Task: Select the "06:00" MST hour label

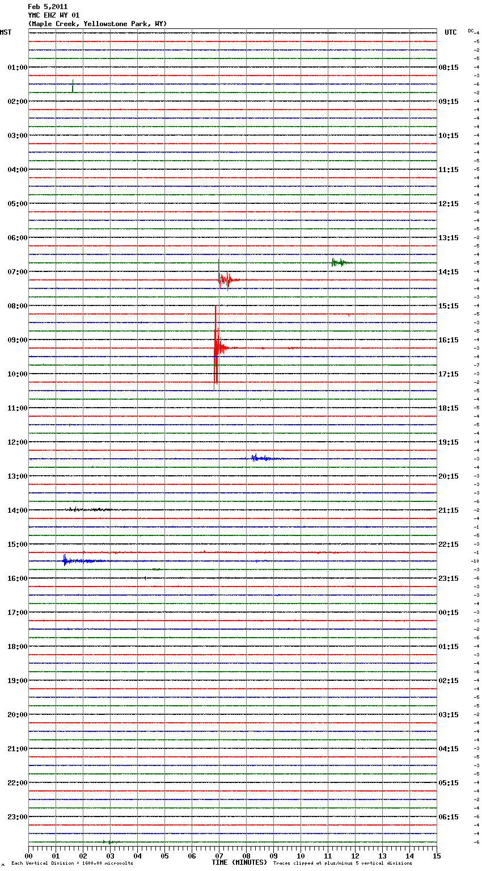Action: pos(17,238)
